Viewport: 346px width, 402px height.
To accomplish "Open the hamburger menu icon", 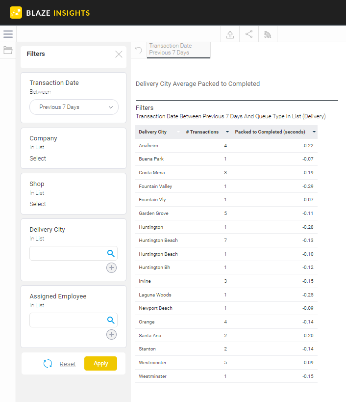I will [x=8, y=34].
